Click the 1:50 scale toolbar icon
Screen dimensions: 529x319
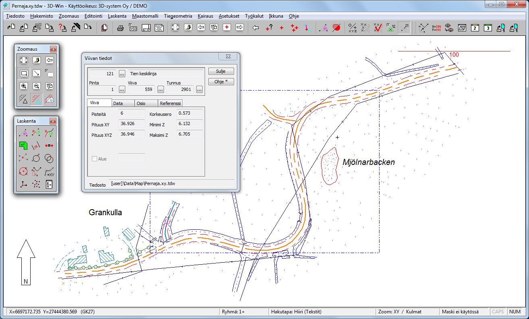(x=133, y=28)
